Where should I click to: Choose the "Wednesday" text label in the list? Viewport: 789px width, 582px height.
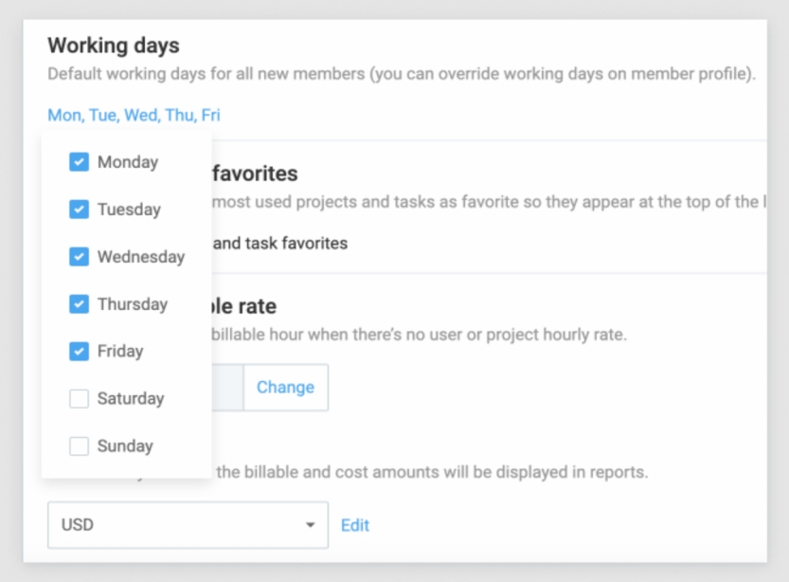click(141, 257)
